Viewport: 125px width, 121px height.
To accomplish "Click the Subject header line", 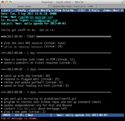I will 33,23.
